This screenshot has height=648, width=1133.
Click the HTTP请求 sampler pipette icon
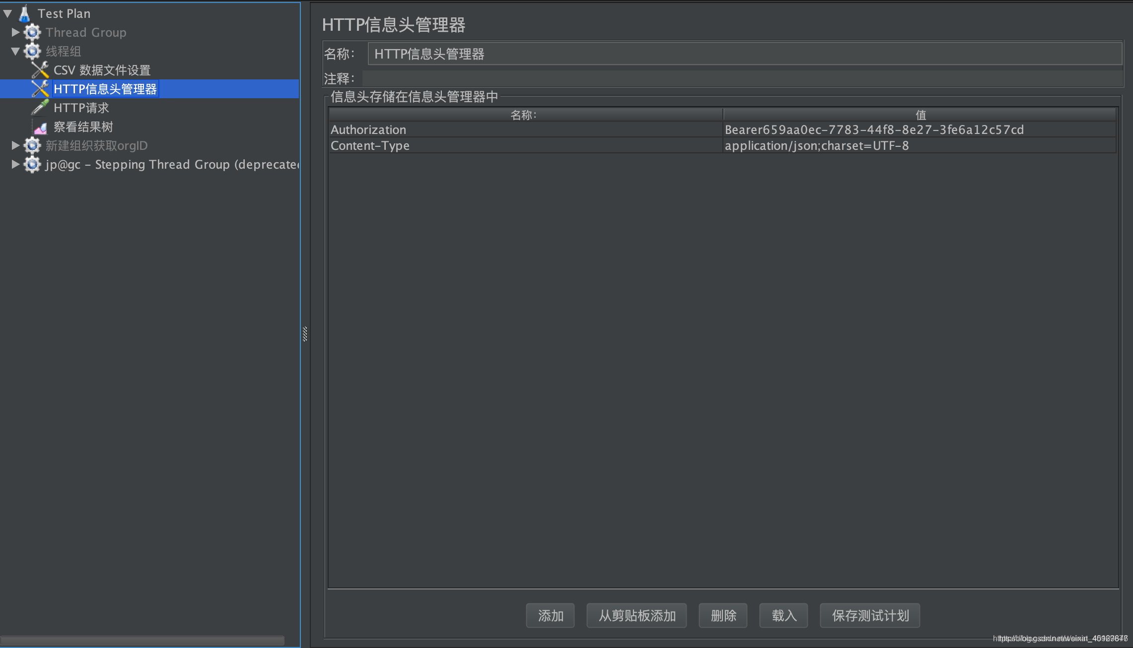coord(40,108)
